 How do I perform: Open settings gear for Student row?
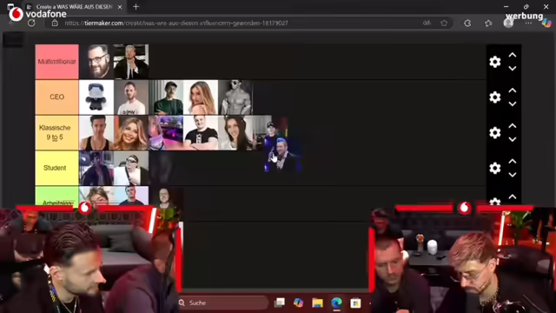coord(494,168)
